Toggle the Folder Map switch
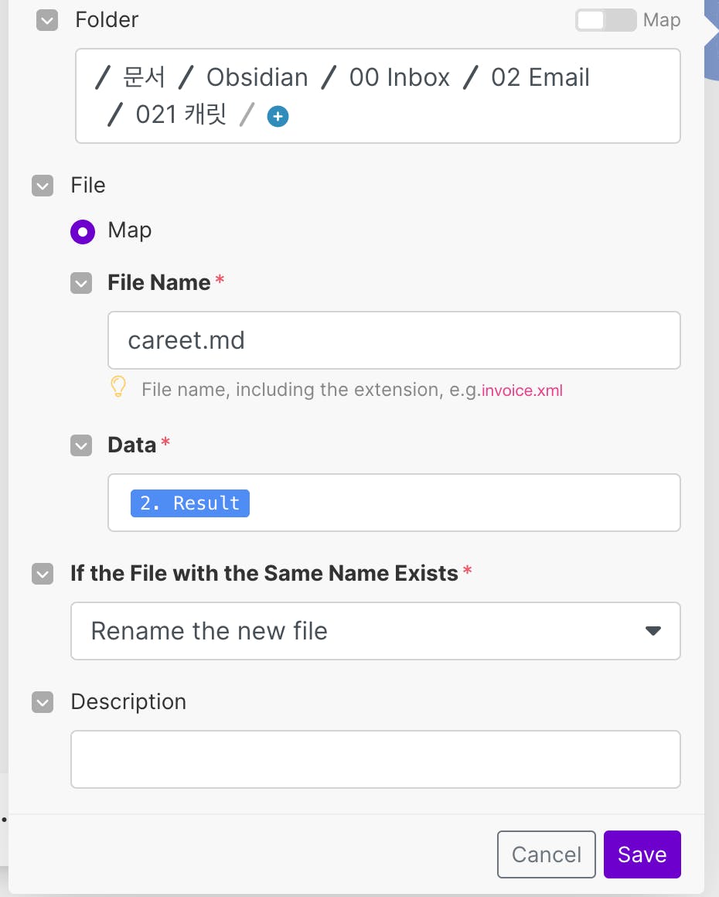Screen dimensions: 719x897 click(605, 20)
